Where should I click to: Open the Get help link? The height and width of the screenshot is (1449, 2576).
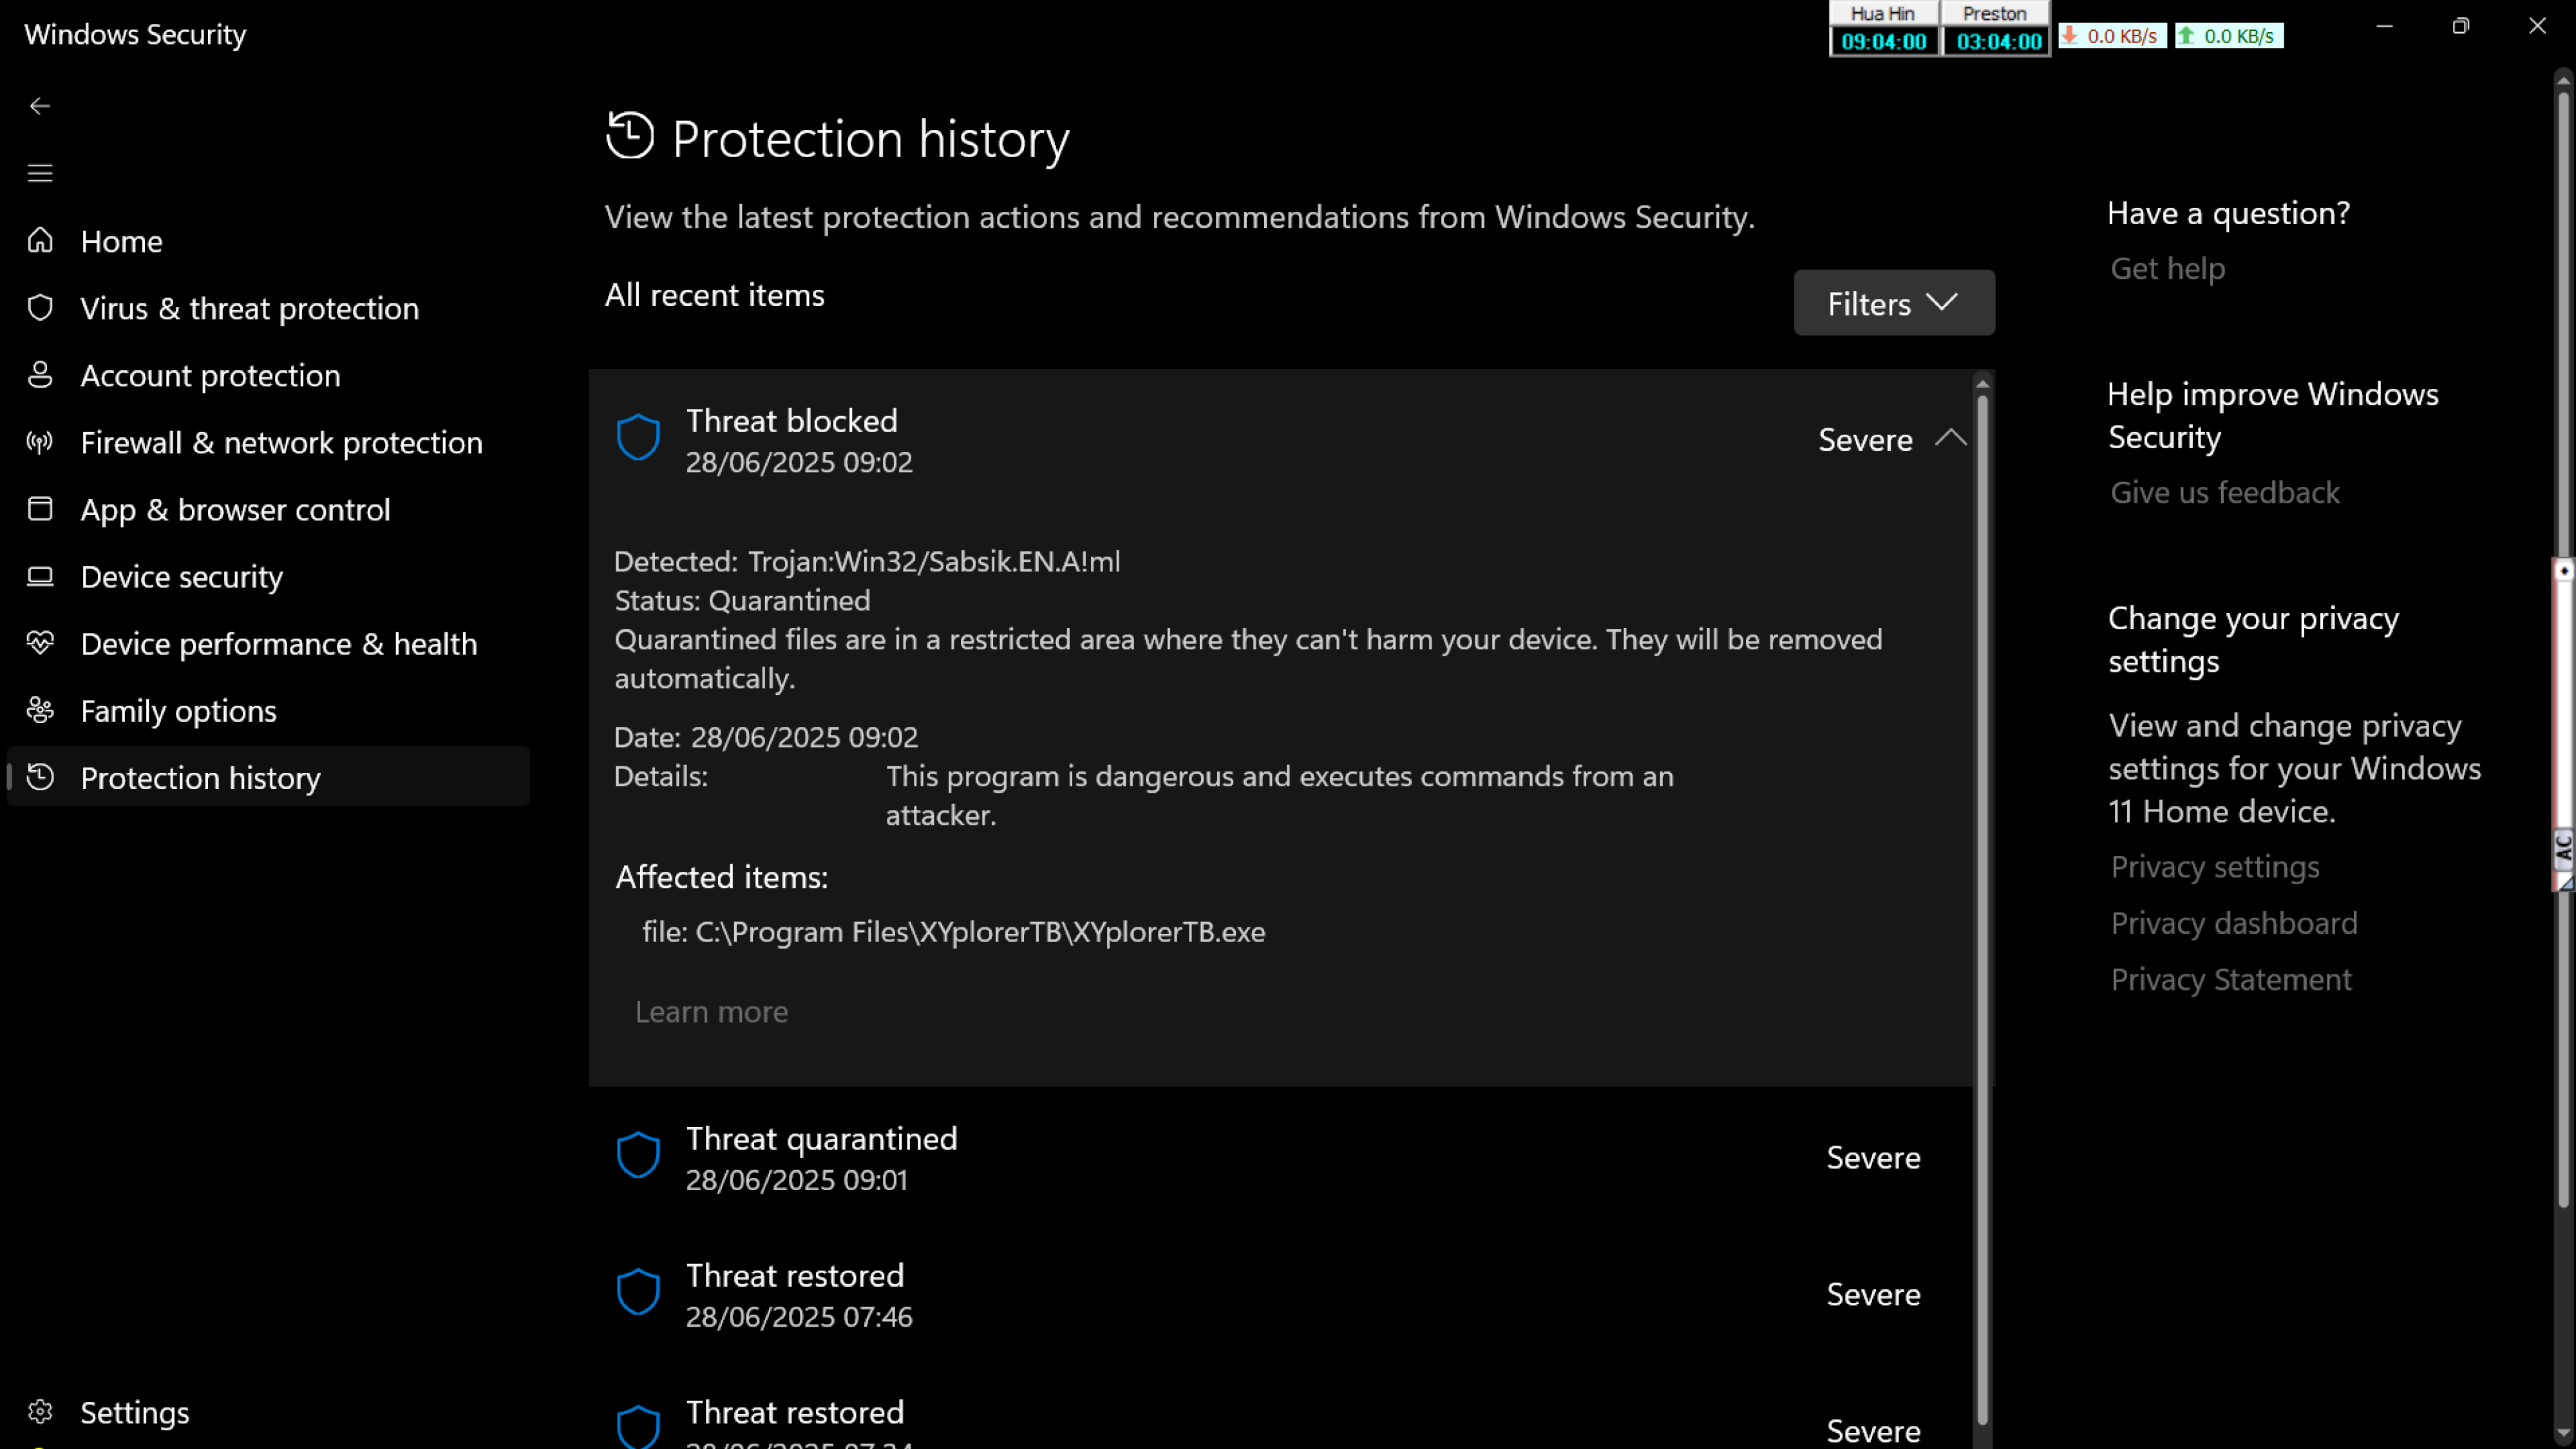coord(2167,268)
